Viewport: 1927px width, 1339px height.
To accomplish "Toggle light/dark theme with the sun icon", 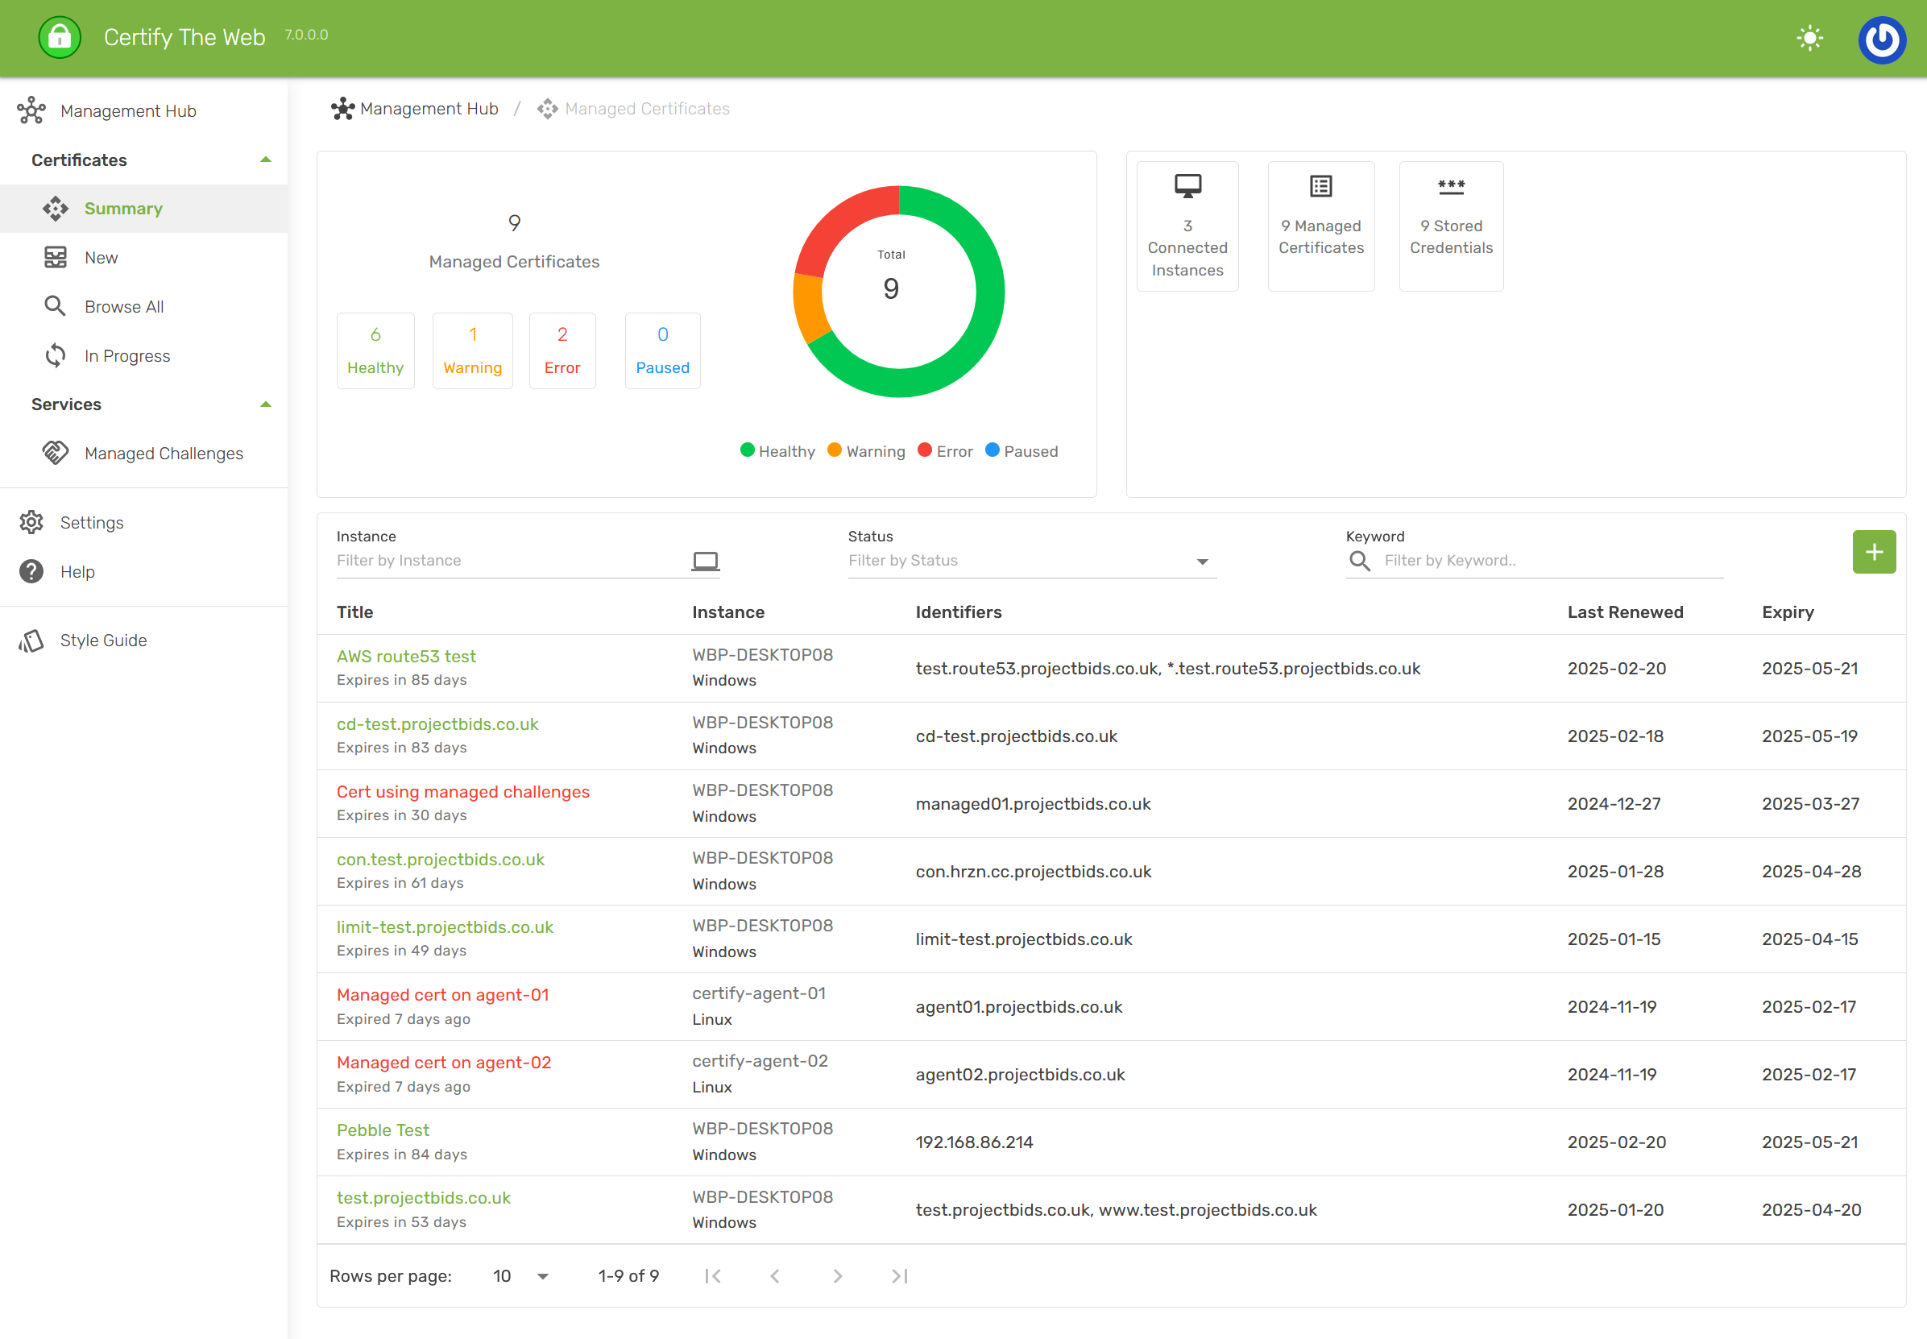I will 1809,37.
